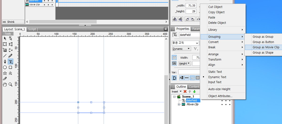Choose Group as Movie Clip

click(x=266, y=47)
